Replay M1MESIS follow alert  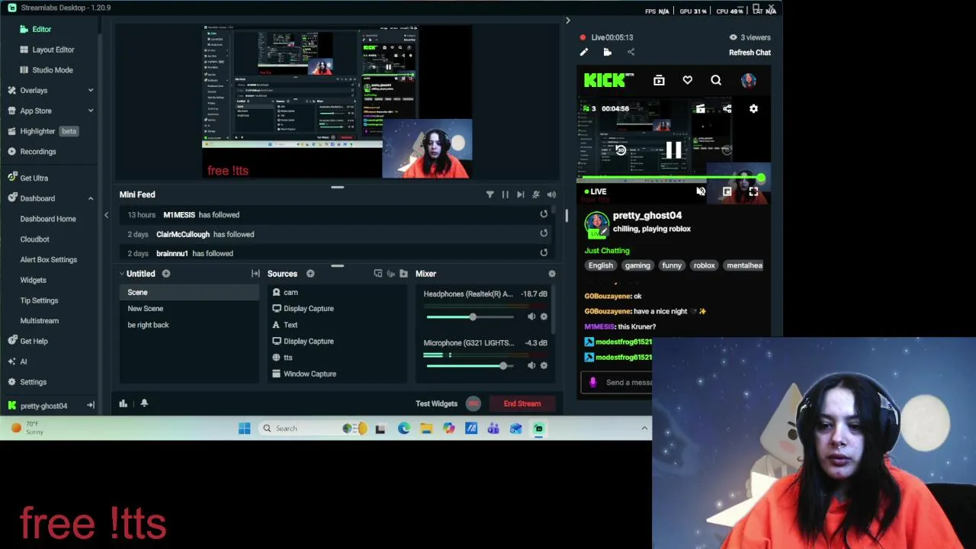(544, 215)
